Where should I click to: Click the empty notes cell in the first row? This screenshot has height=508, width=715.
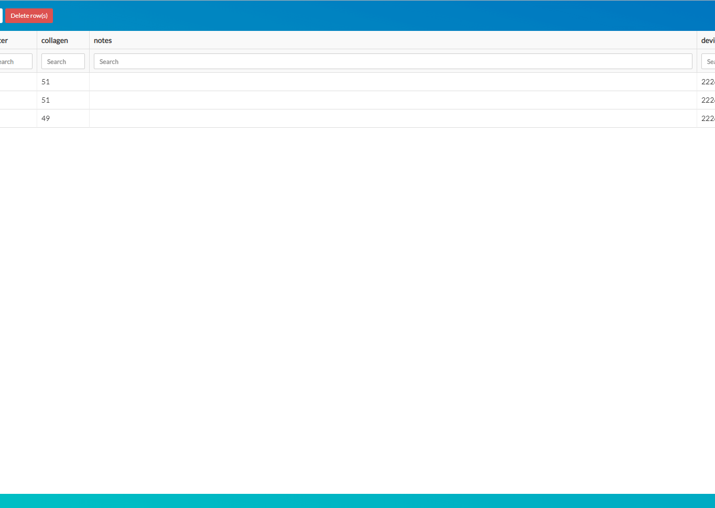[x=393, y=82]
